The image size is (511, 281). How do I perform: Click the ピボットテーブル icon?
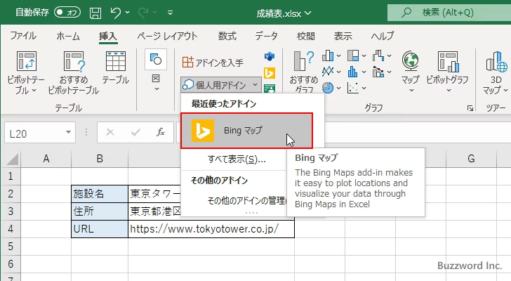tap(26, 61)
